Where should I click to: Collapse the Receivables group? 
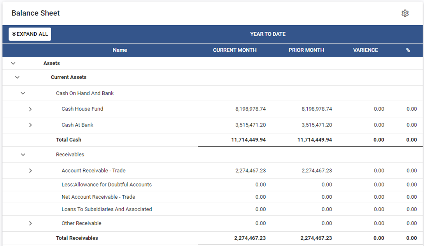23,154
